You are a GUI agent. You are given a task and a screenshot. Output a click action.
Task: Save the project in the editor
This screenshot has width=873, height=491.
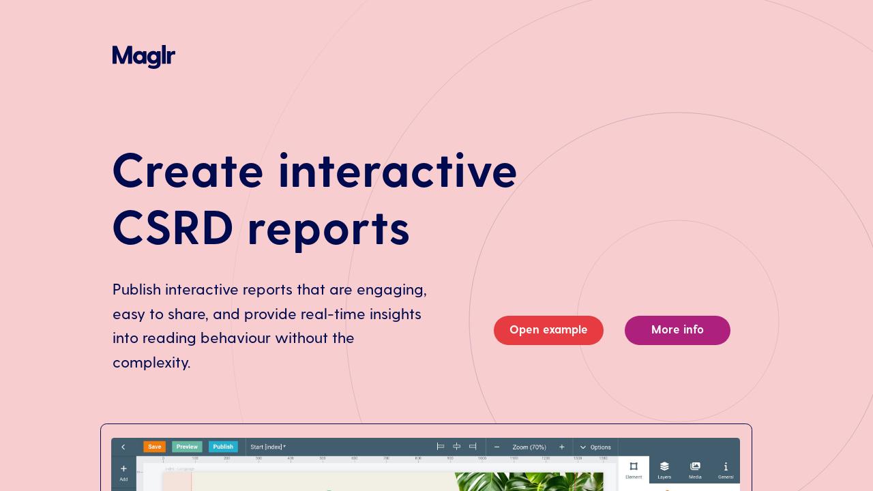[155, 447]
